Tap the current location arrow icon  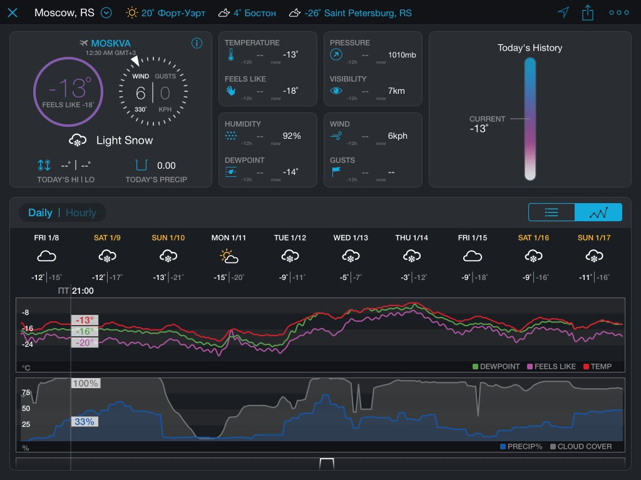pos(563,12)
